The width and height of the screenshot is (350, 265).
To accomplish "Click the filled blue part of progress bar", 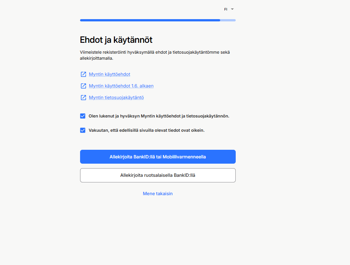I will tap(150, 20).
